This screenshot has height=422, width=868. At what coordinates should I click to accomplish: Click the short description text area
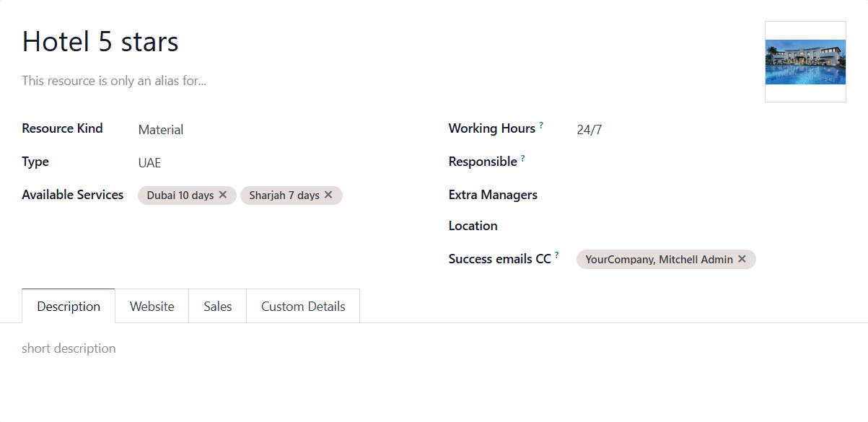coord(434,348)
